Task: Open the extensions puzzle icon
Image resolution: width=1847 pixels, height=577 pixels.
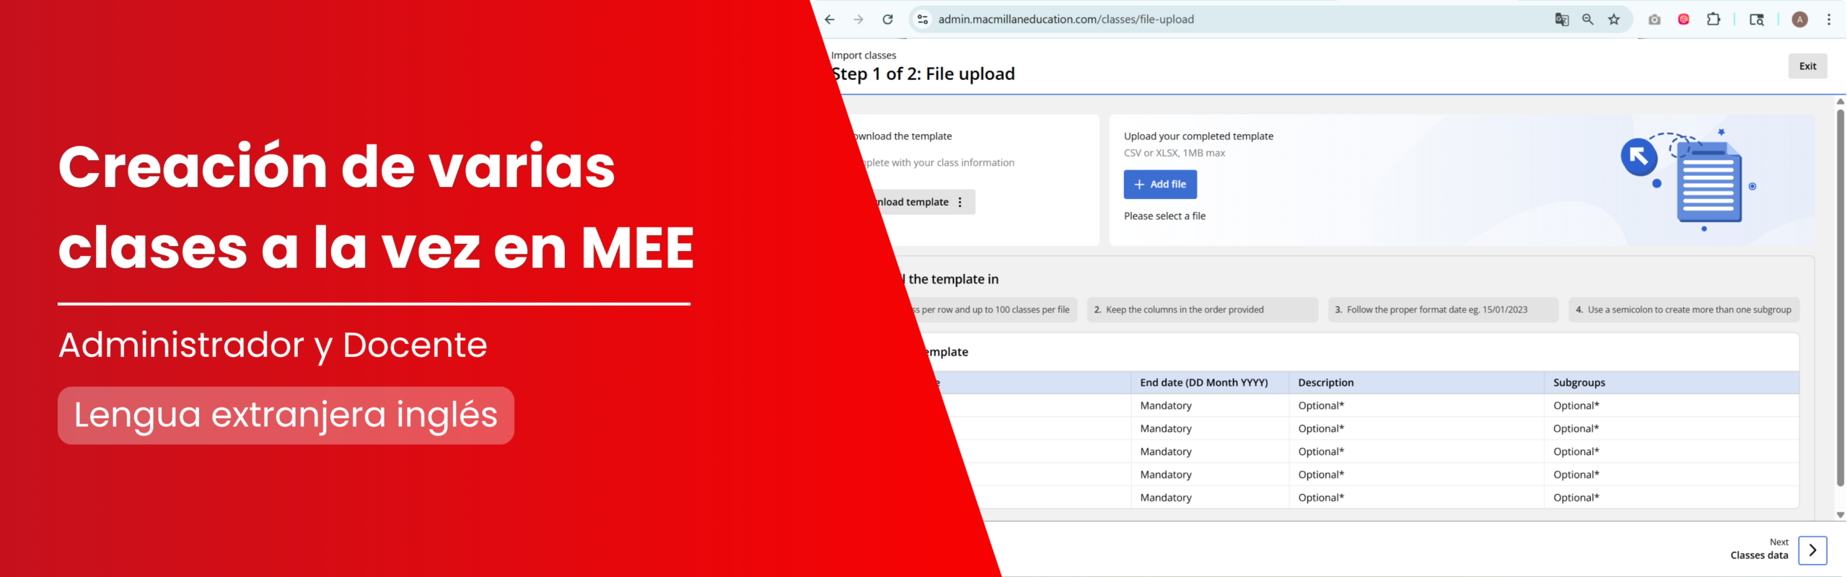Action: click(x=1714, y=19)
